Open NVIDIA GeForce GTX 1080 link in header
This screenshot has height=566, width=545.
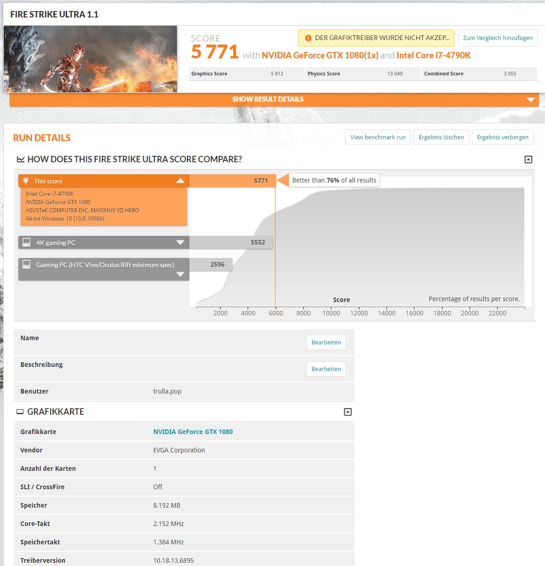point(320,56)
